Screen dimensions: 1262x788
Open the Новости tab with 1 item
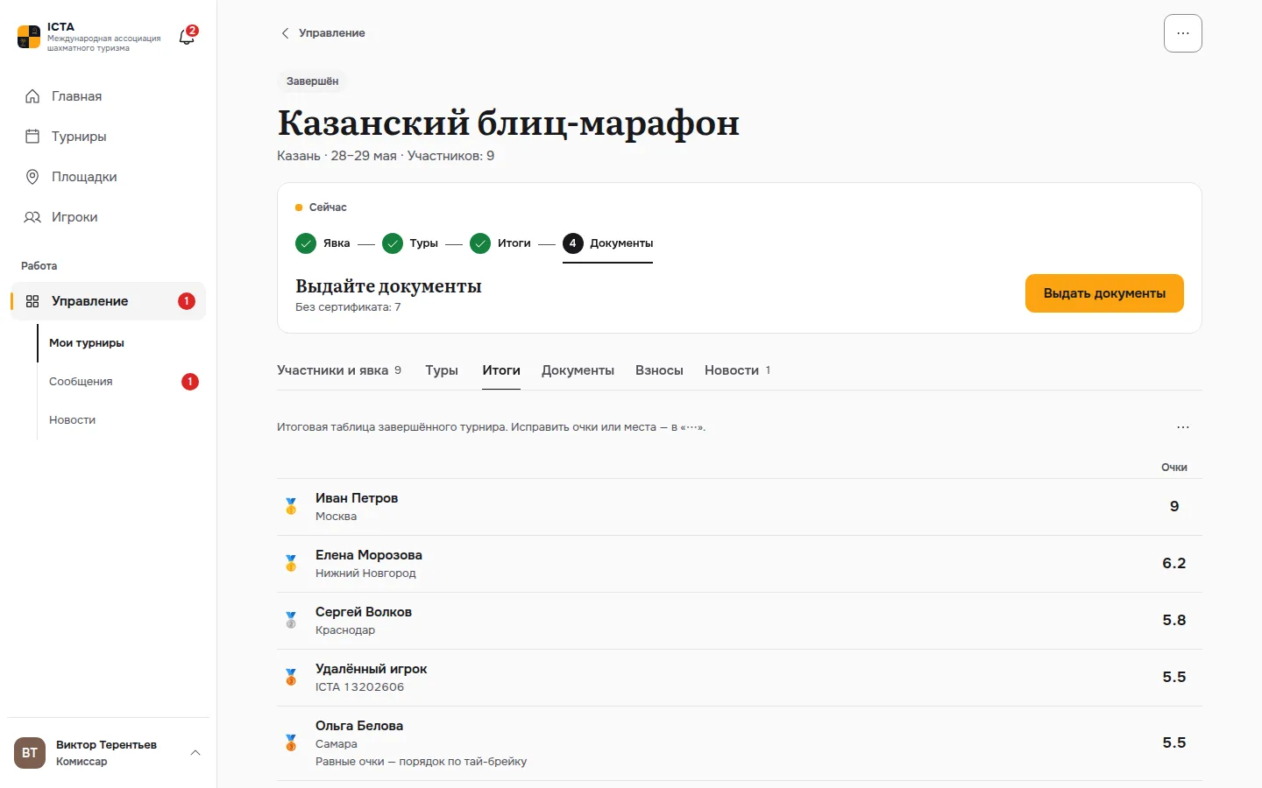coord(738,370)
